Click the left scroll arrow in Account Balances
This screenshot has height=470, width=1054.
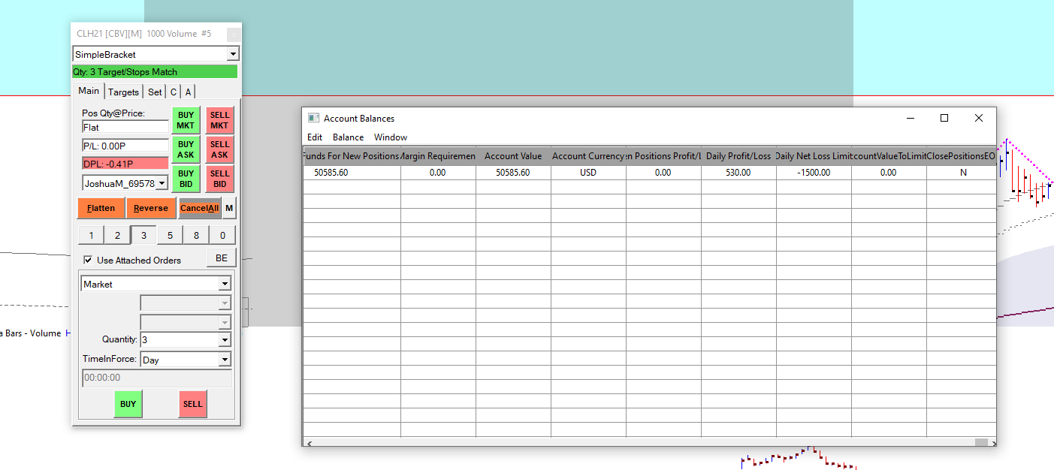coord(309,442)
